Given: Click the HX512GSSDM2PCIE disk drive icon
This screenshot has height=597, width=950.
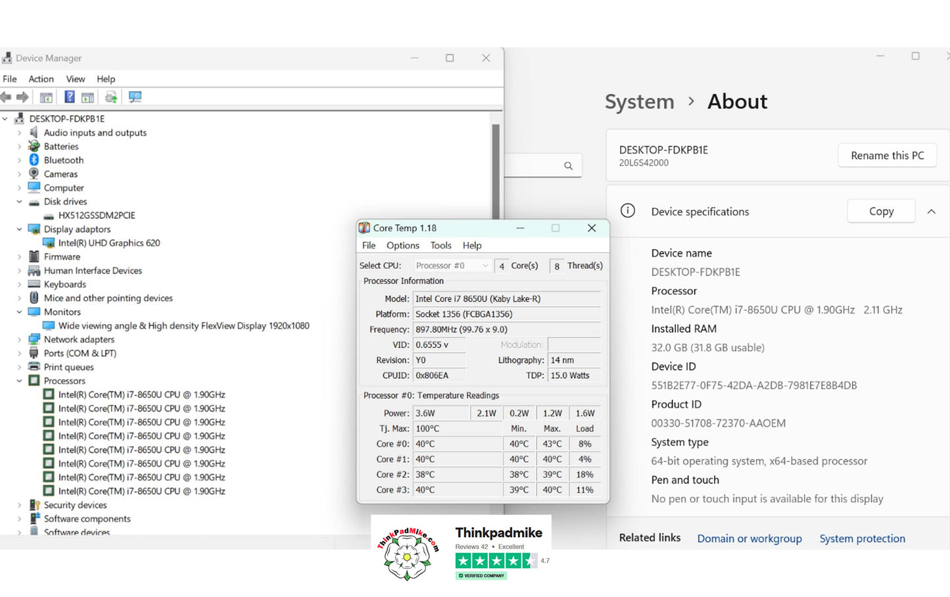Looking at the screenshot, I should (x=49, y=215).
